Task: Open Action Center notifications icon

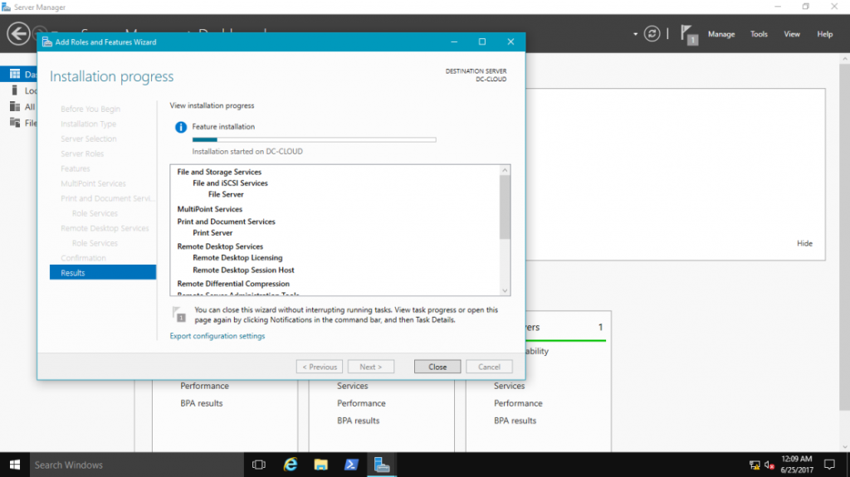Action: 829,465
